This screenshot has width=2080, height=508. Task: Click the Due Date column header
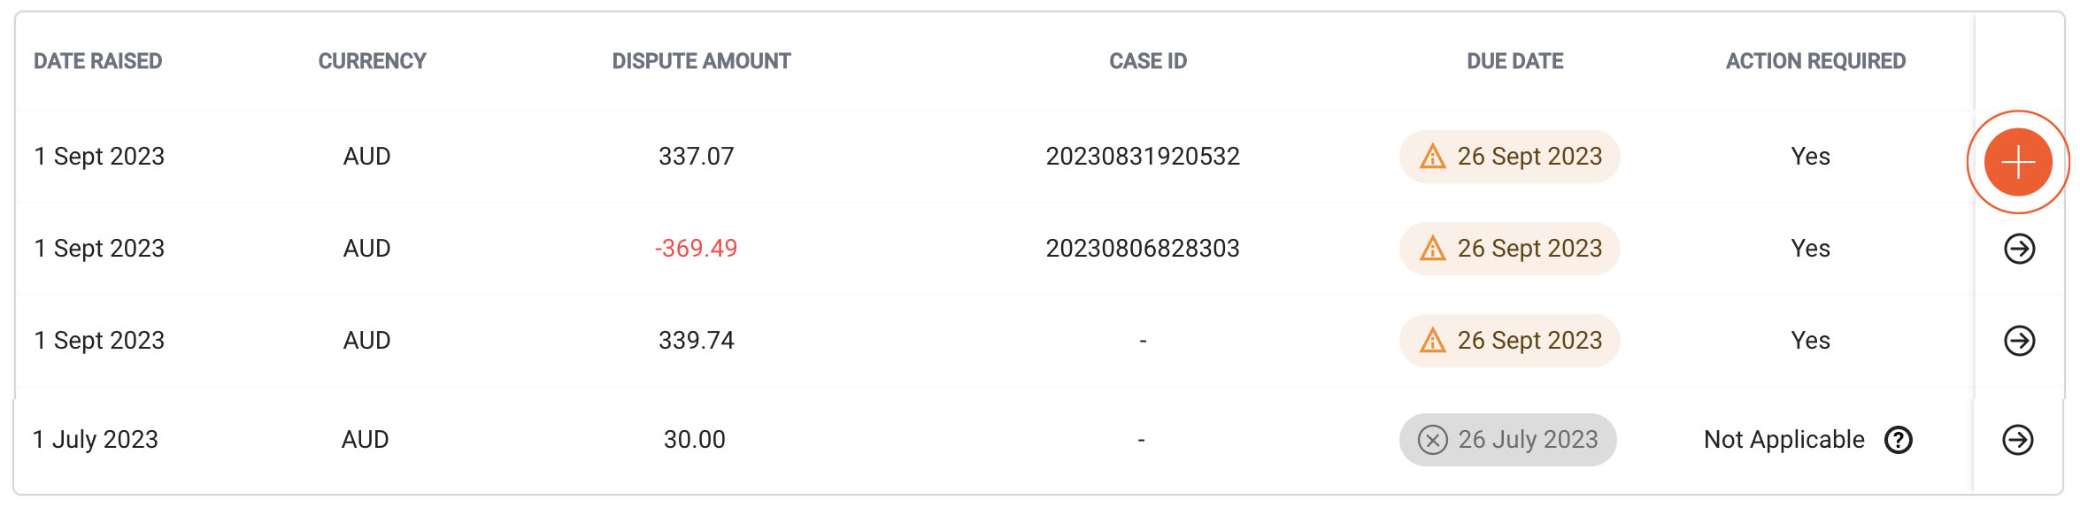(x=1514, y=61)
